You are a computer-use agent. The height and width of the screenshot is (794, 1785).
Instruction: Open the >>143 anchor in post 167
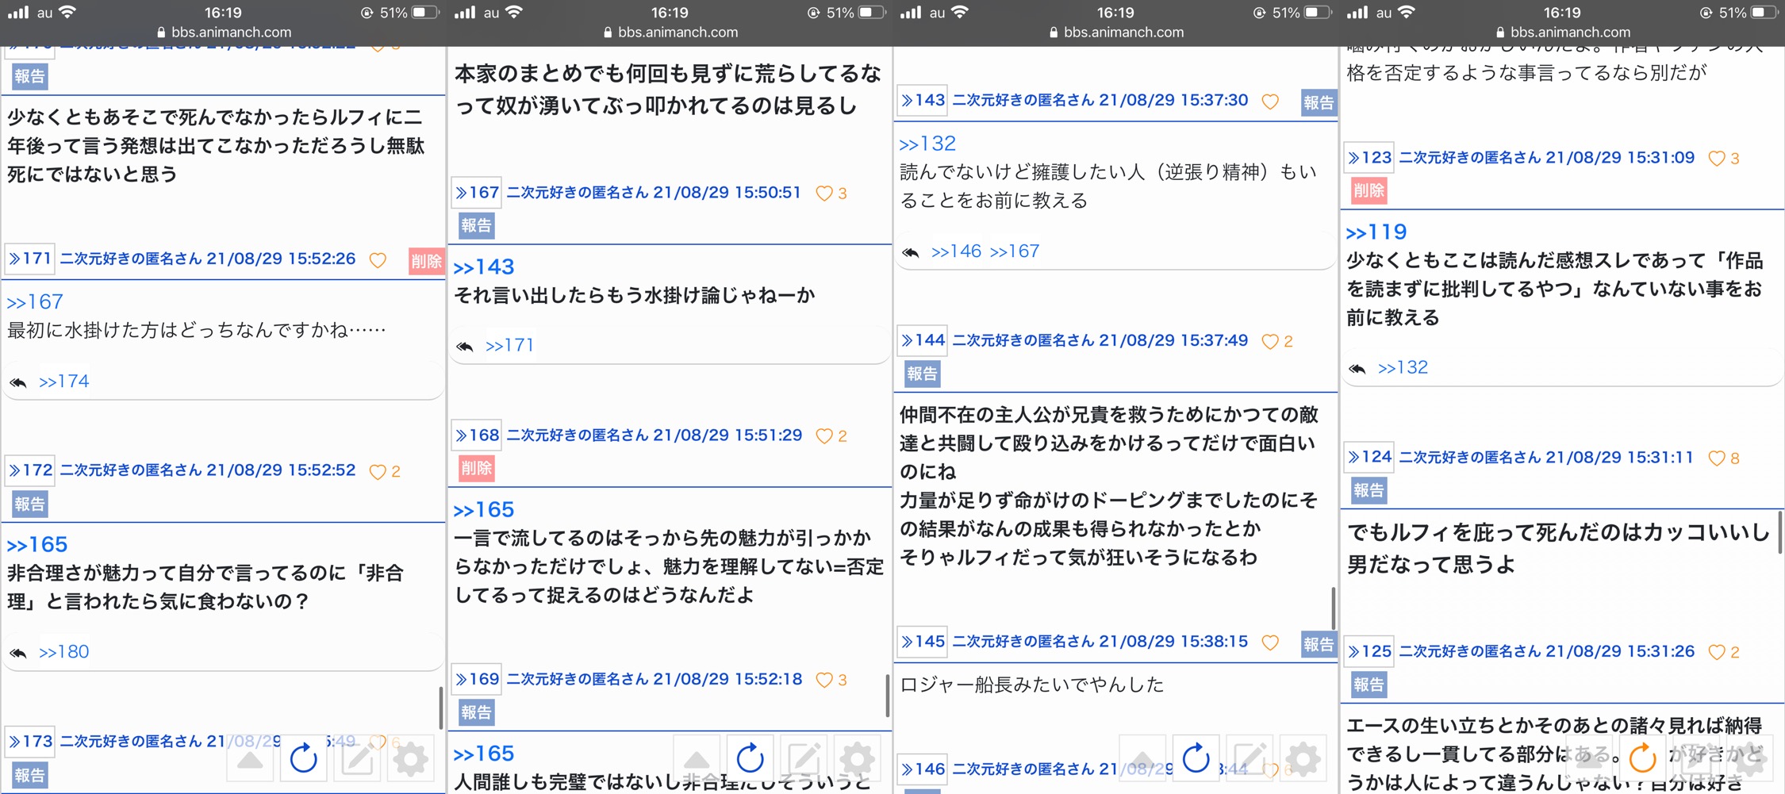tap(484, 267)
